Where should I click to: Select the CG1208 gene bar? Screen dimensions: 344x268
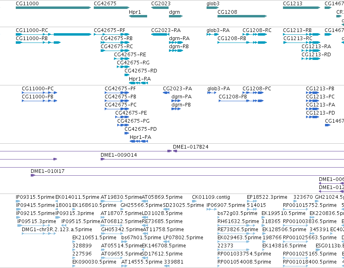tap(242, 16)
